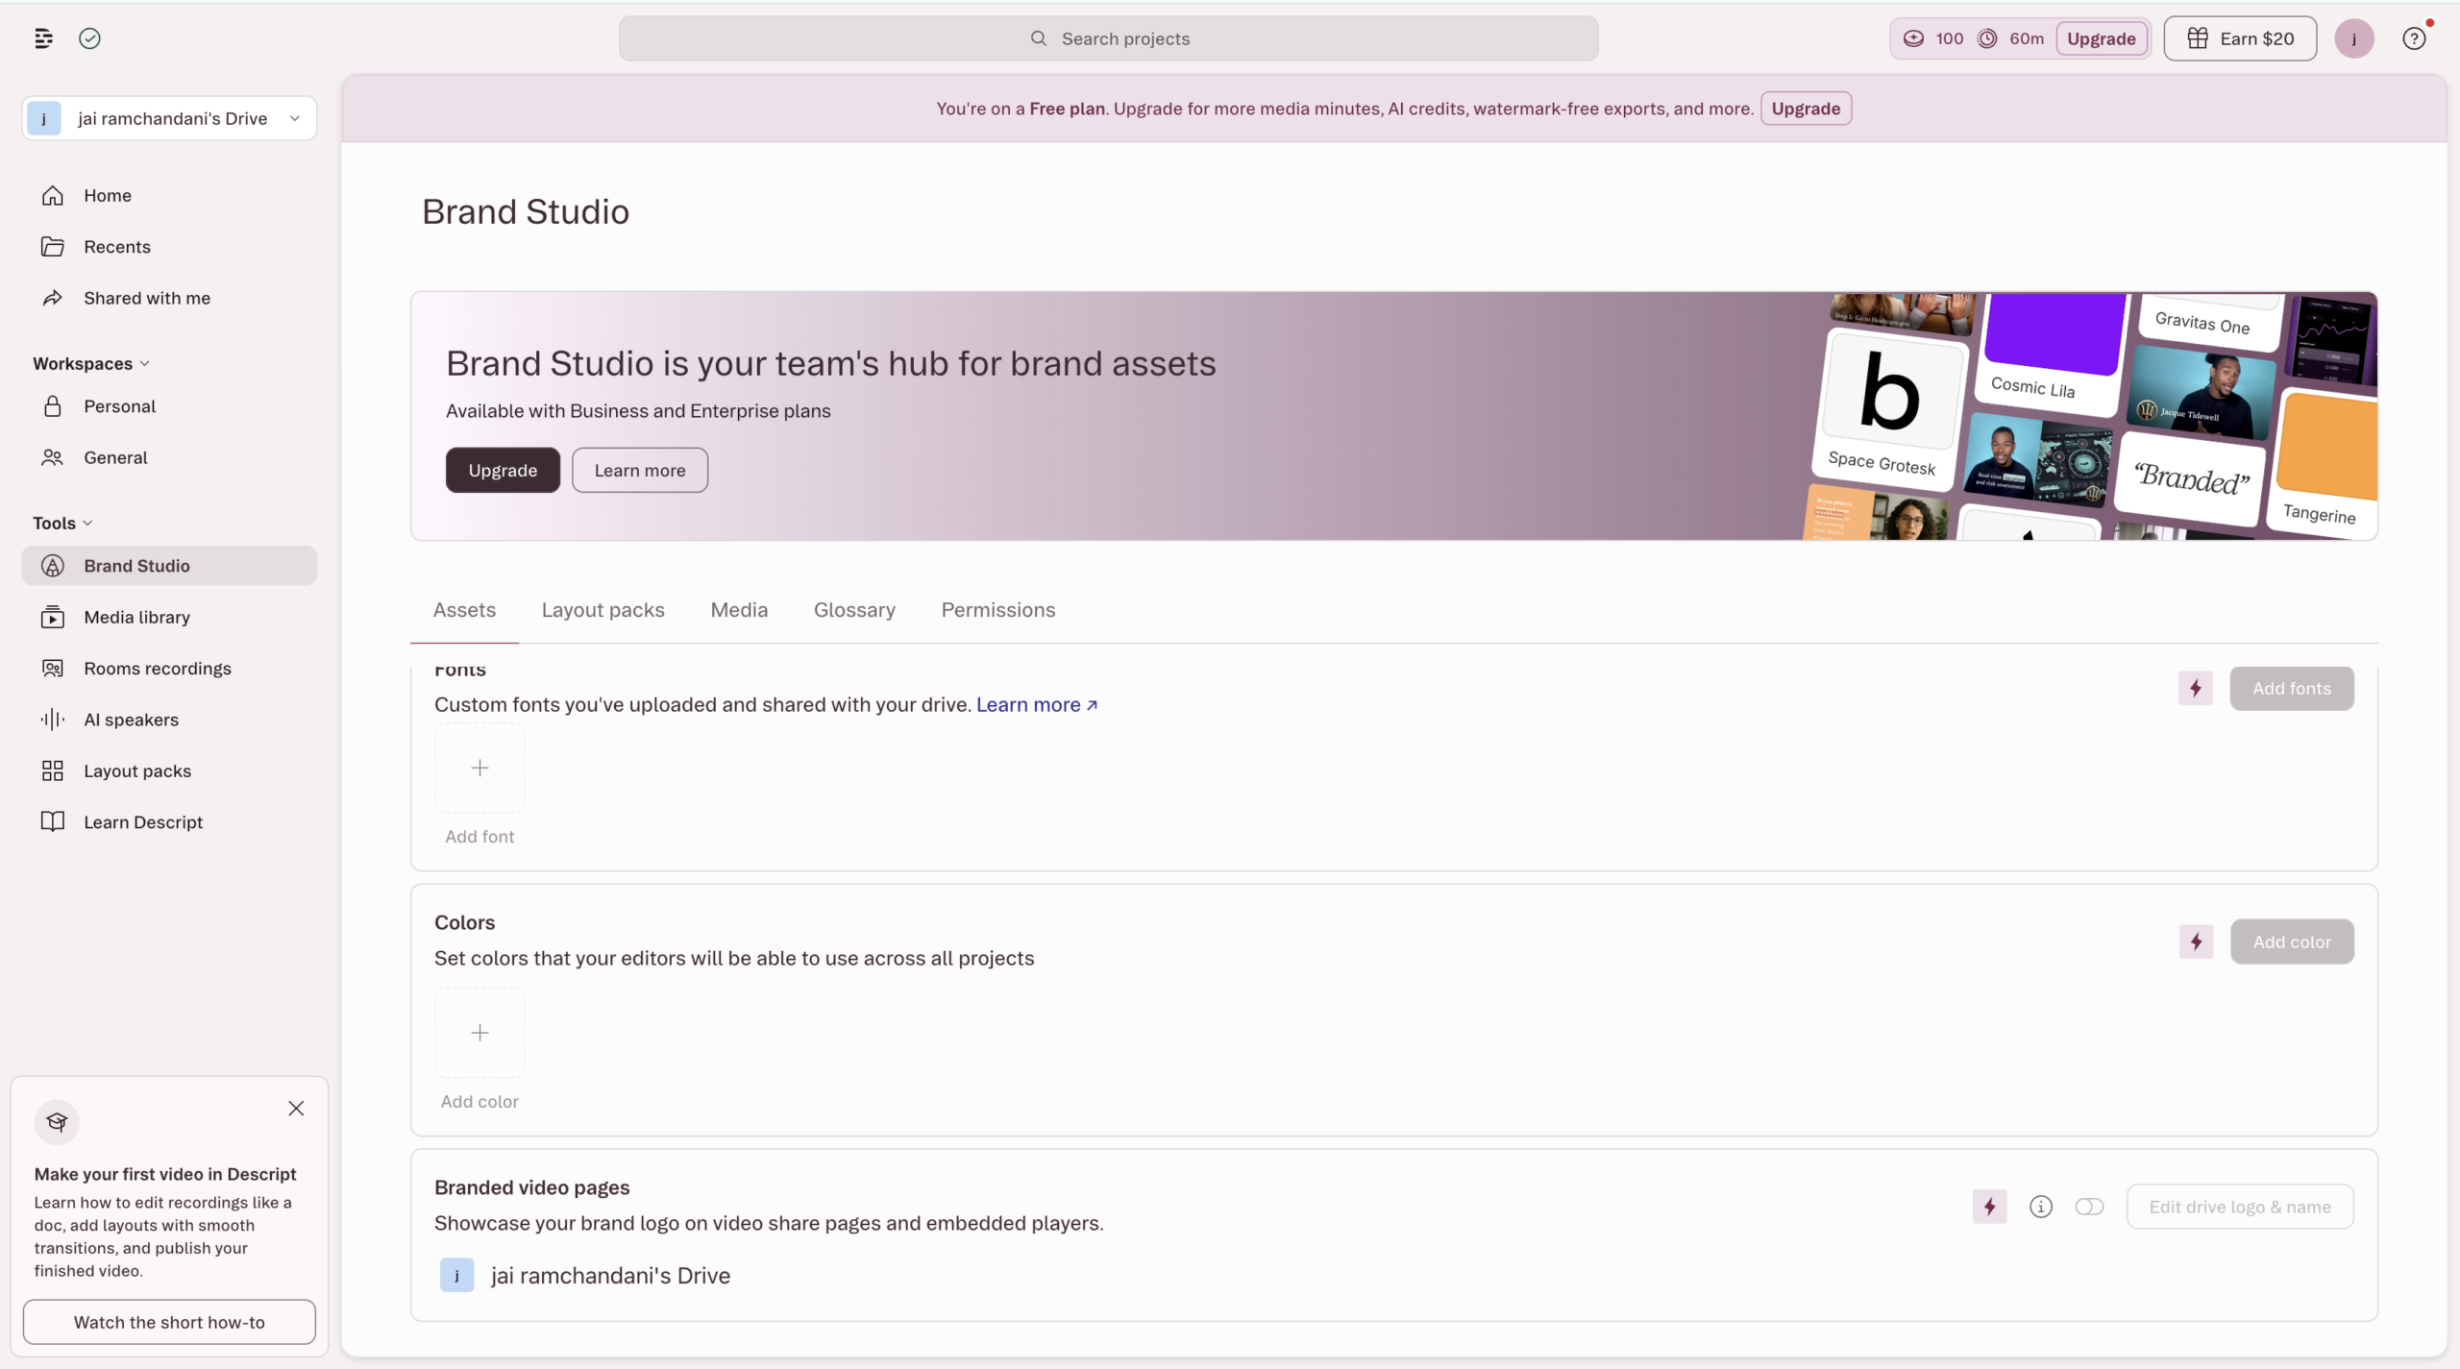The height and width of the screenshot is (1369, 2460).
Task: Click the Branded video pages heading
Action: (531, 1187)
